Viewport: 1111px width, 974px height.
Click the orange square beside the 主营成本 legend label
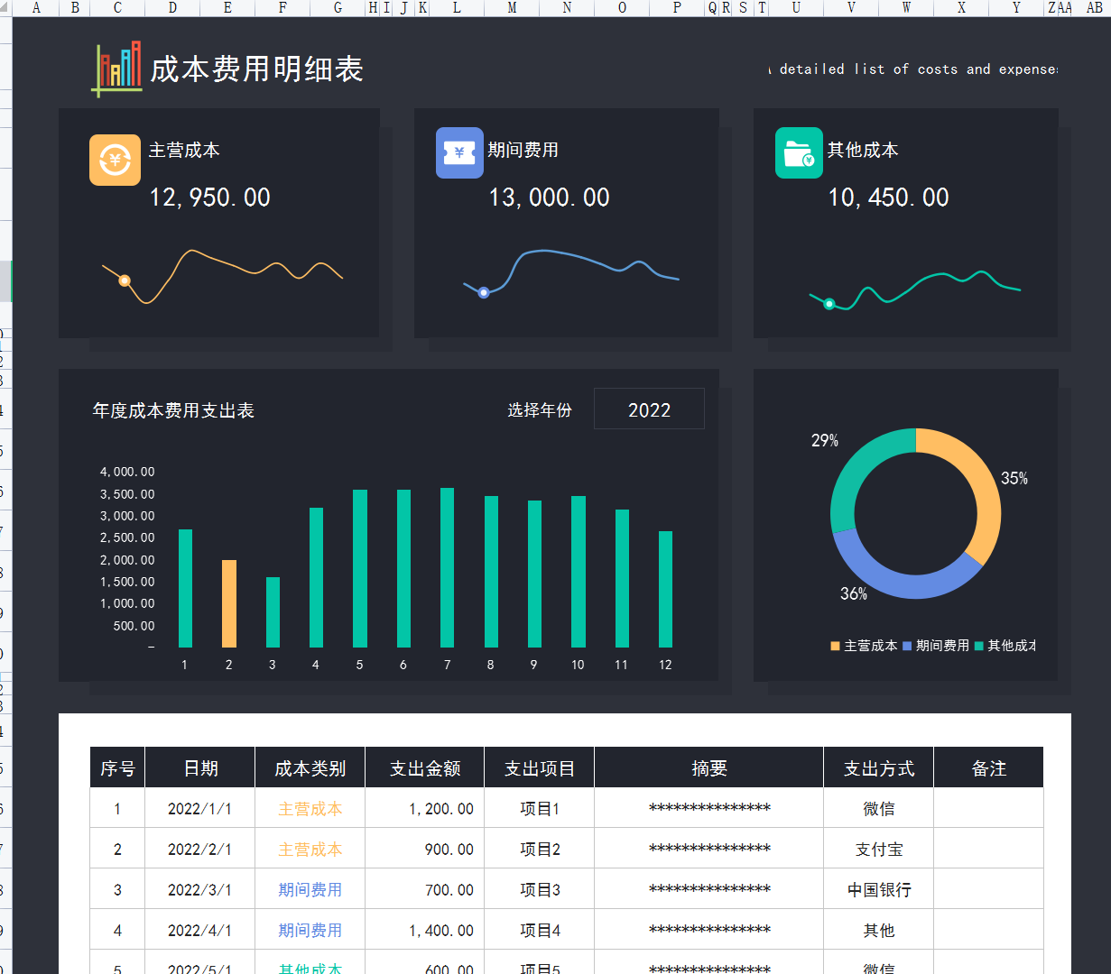click(834, 645)
